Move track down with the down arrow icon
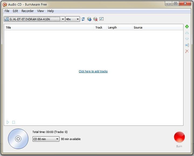This screenshot has height=156, width=194. click(187, 39)
